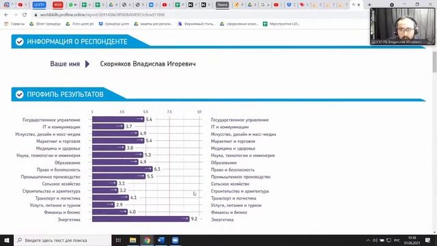
Task: Open the 'брандбук цопп' Dropbox bookmark
Action: point(114,24)
